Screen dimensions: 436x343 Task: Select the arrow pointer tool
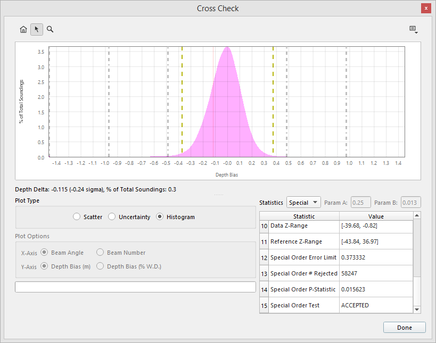pos(37,29)
